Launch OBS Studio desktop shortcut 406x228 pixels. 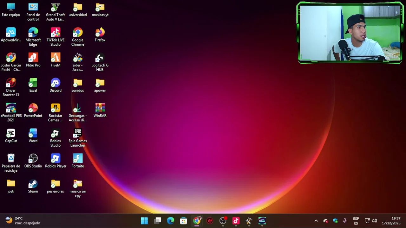33,161
